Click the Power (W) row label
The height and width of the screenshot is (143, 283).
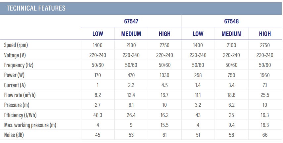click(14, 75)
